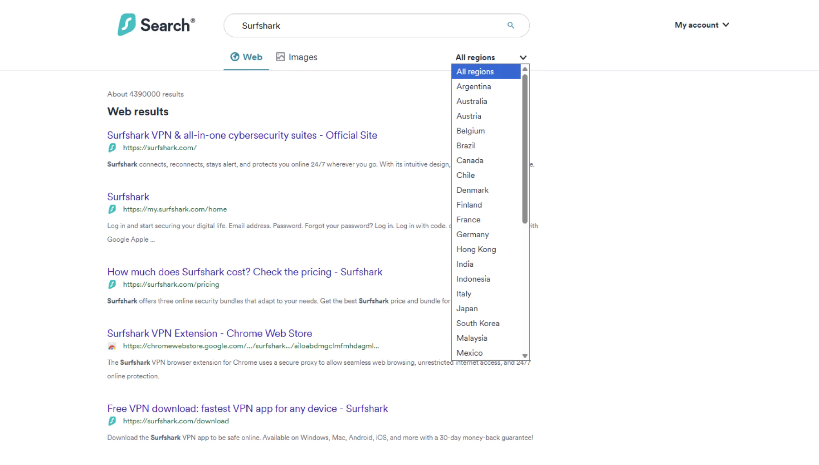Click the magnifying glass search icon
The width and height of the screenshot is (819, 465).
(511, 25)
